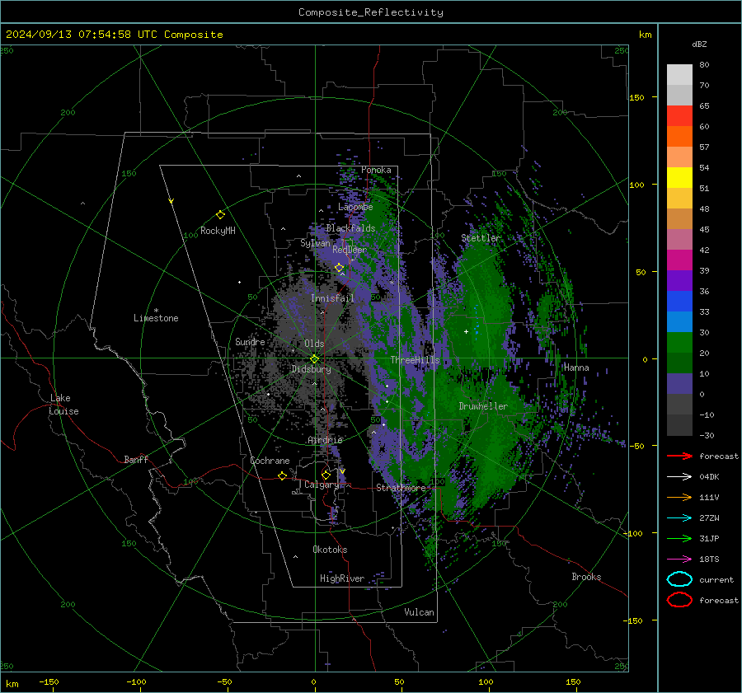Click the Stettler city label
This screenshot has width=742, height=693.
[x=481, y=238]
